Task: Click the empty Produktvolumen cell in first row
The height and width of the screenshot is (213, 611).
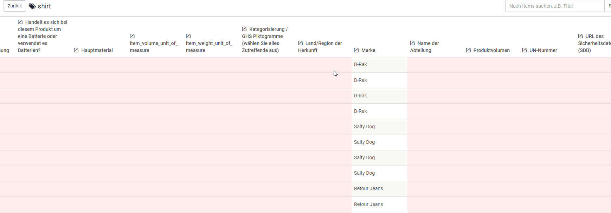Action: point(491,65)
